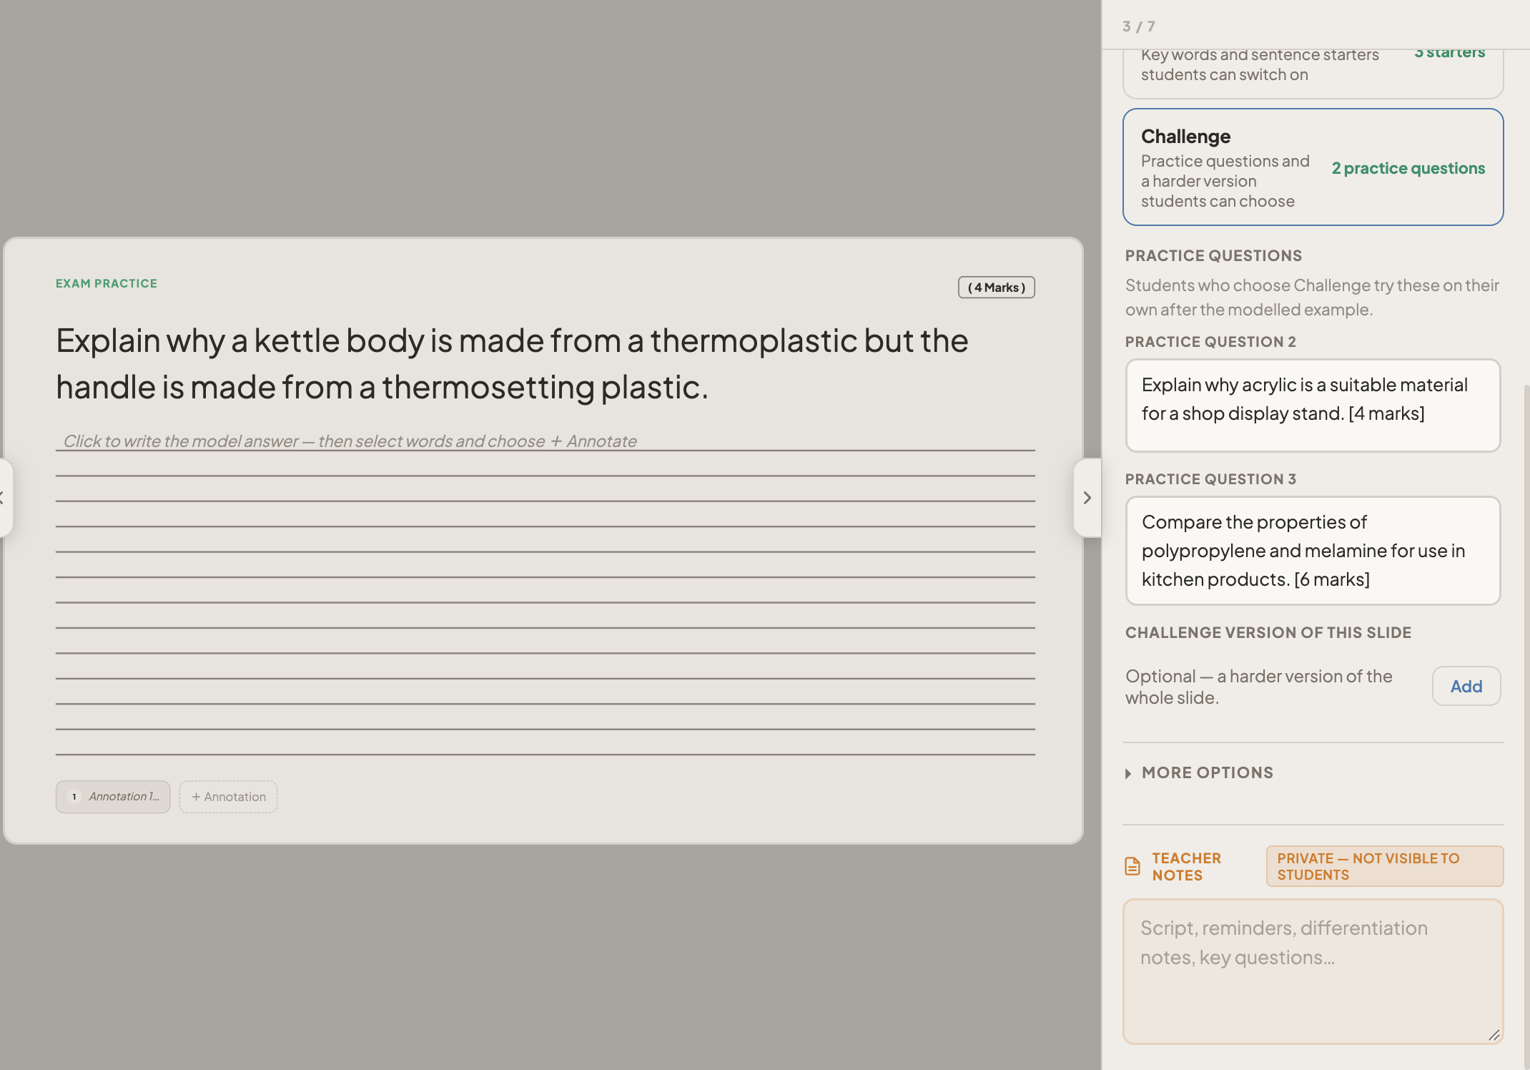Click the teacher notes resize handle
The width and height of the screenshot is (1530, 1070).
(x=1494, y=1035)
